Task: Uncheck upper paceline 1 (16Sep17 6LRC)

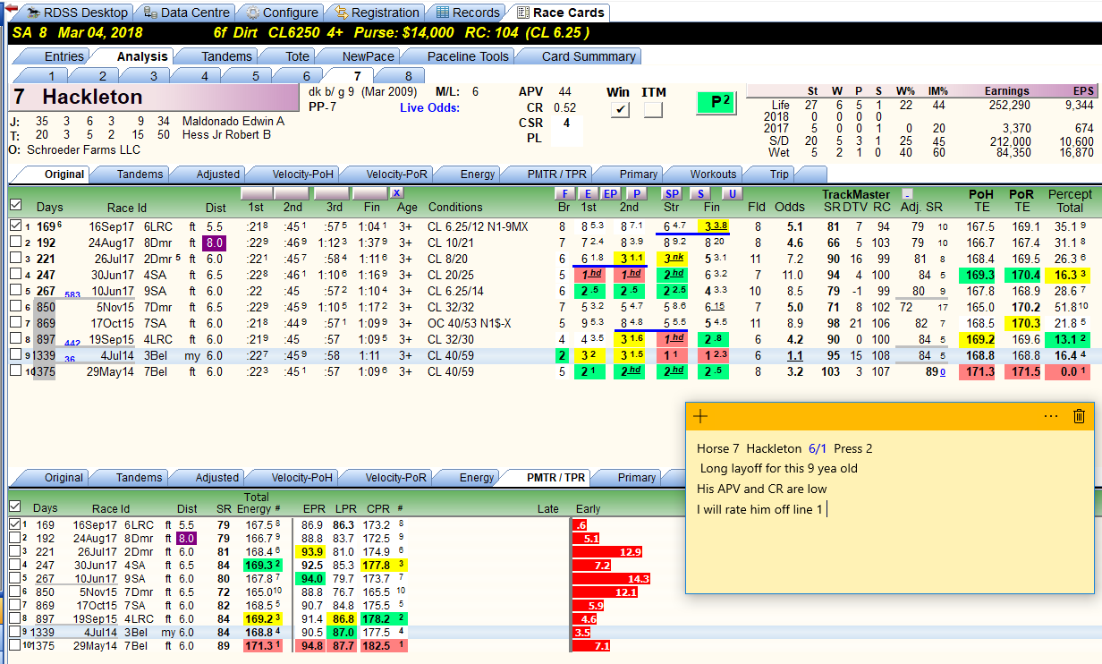Action: pos(15,227)
